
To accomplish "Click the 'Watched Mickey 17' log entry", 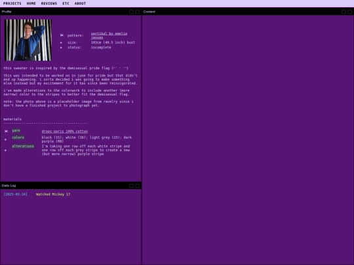I will (x=53, y=194).
